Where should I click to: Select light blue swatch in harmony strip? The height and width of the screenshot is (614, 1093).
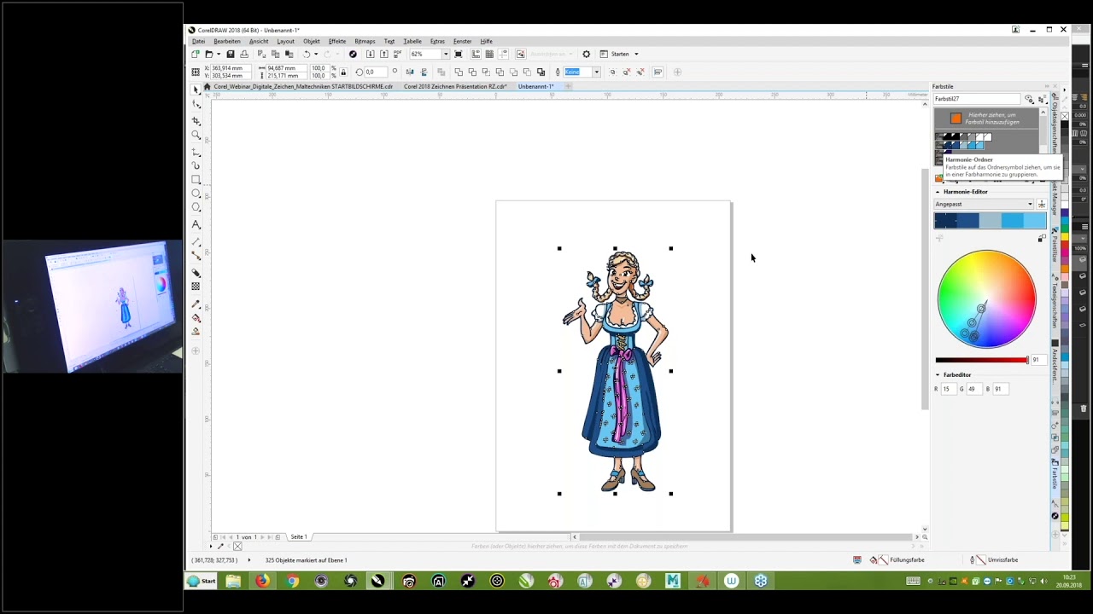click(x=1035, y=221)
